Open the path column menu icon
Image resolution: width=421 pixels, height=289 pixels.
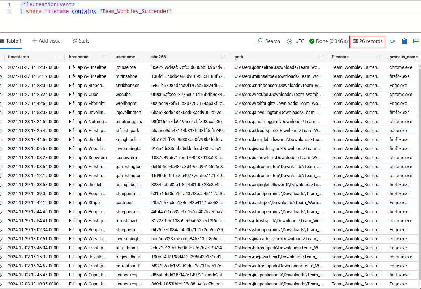[x=320, y=57]
